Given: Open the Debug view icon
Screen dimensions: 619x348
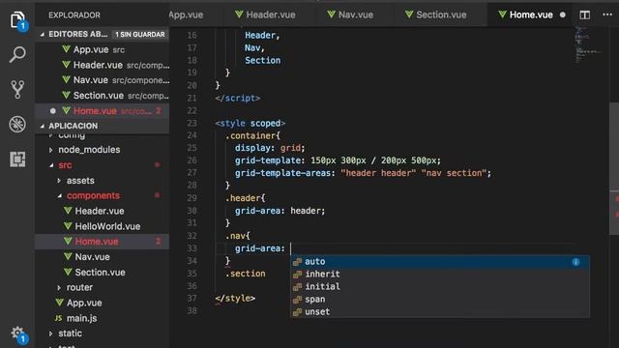Looking at the screenshot, I should tap(17, 125).
